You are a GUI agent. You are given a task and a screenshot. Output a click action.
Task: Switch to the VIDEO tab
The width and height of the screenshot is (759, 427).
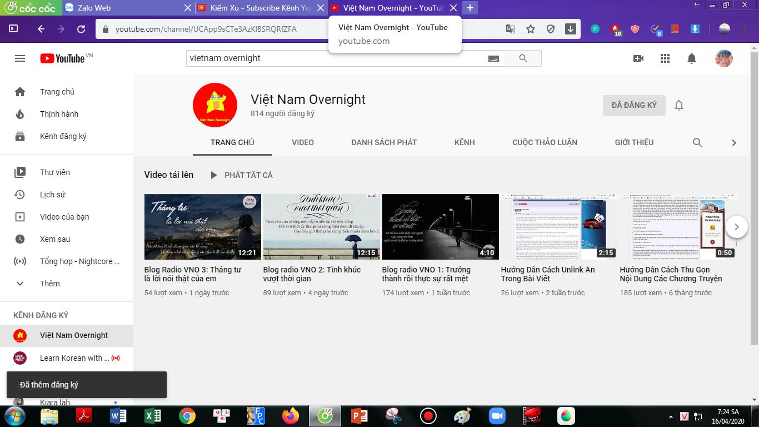pyautogui.click(x=303, y=142)
